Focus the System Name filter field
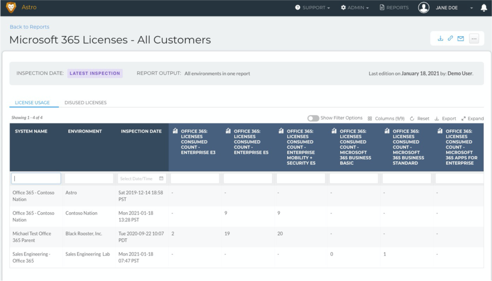492x281 pixels. 36,179
